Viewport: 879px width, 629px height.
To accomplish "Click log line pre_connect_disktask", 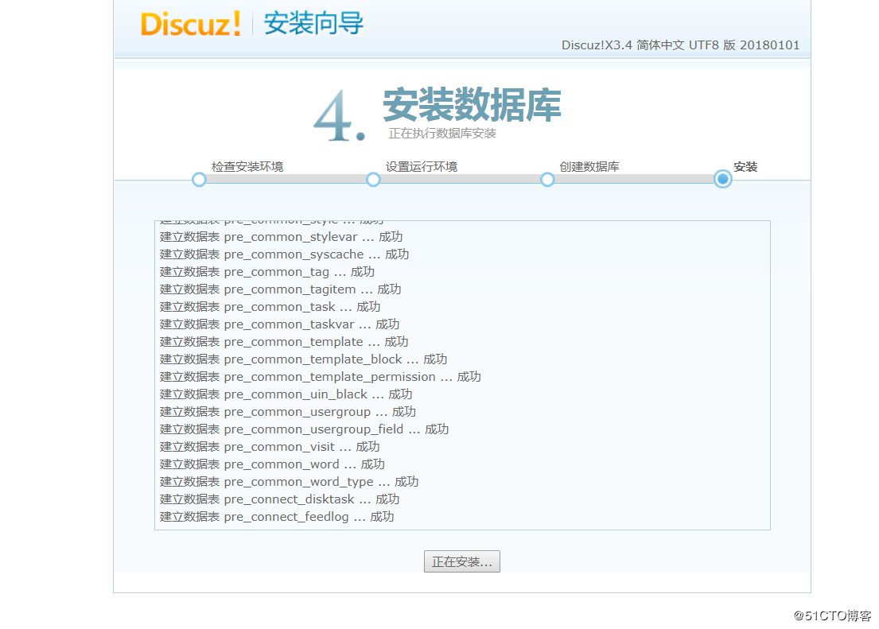I will [x=280, y=499].
